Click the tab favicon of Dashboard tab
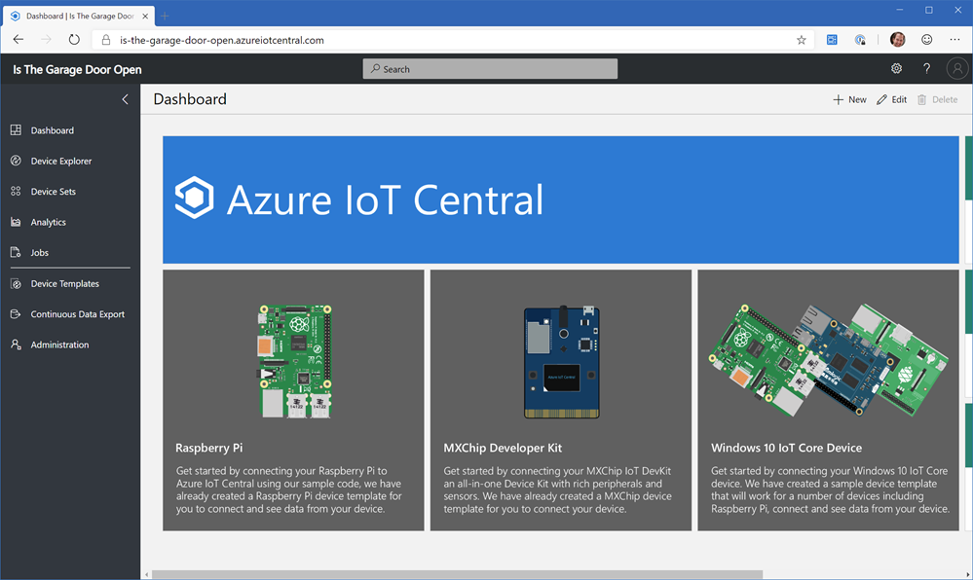Screen dimensions: 973x580 tap(16, 16)
